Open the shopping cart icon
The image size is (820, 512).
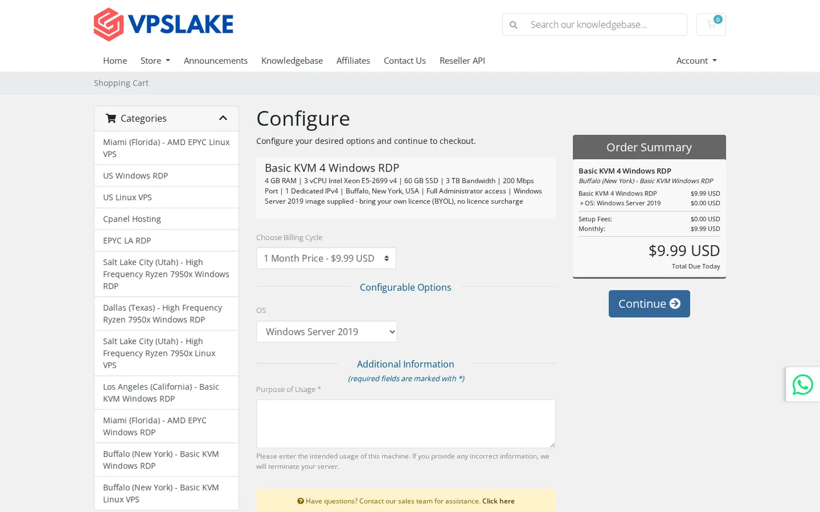pyautogui.click(x=711, y=25)
